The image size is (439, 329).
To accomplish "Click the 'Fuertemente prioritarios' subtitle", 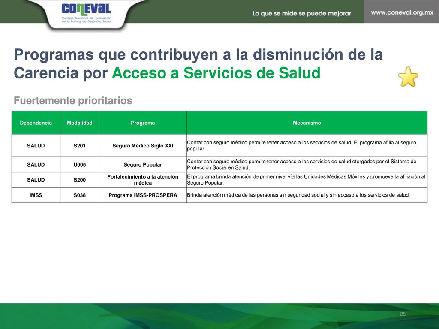I will pyautogui.click(x=73, y=100).
